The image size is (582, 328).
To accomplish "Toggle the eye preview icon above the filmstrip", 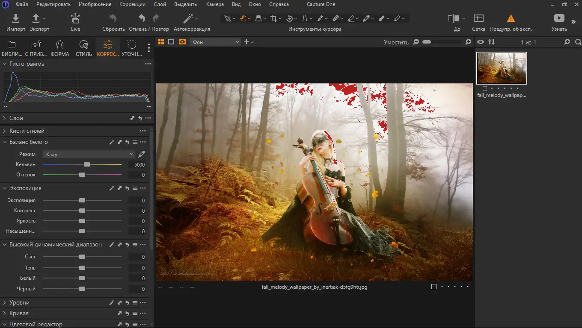I will [x=481, y=42].
